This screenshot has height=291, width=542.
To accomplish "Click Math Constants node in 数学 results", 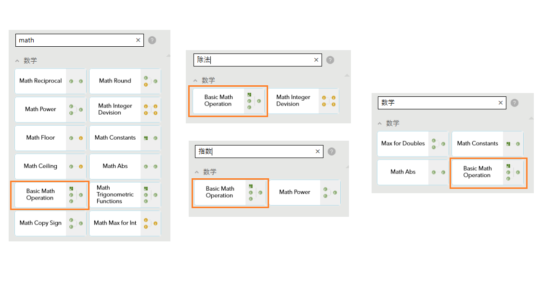I will click(x=477, y=144).
